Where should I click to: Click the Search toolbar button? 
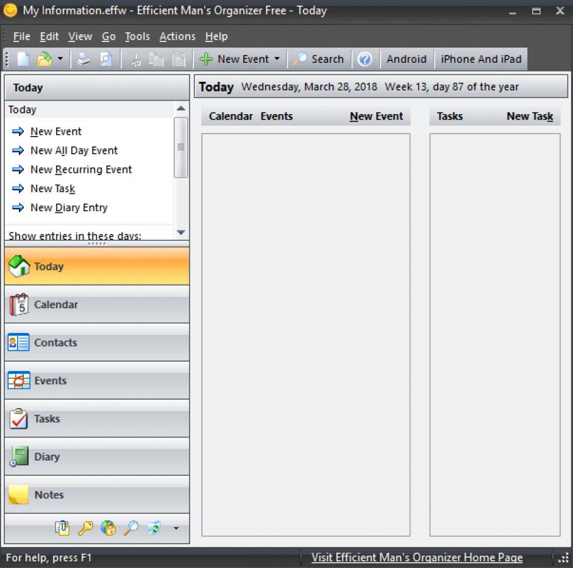coord(319,59)
